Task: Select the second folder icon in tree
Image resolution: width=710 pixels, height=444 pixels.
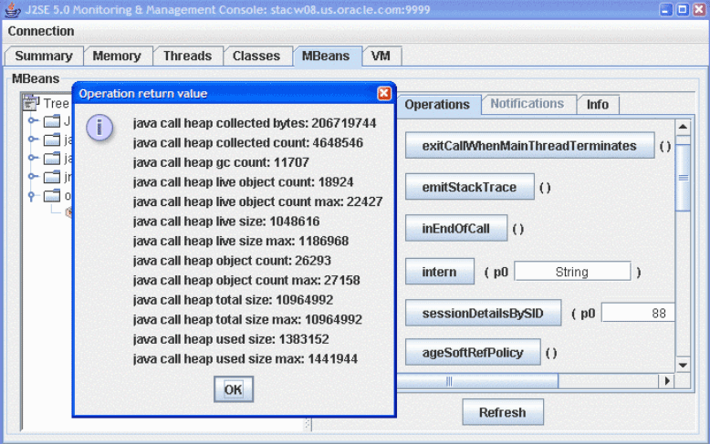Action: [51, 140]
